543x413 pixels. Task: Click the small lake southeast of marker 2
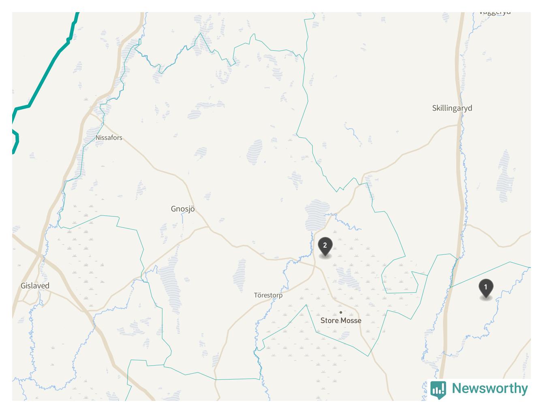pos(348,279)
